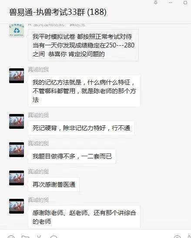Screen dimensions: 191x238
Task: Select message 我题目做得不多，一二套而已
Action: [x=72, y=156]
